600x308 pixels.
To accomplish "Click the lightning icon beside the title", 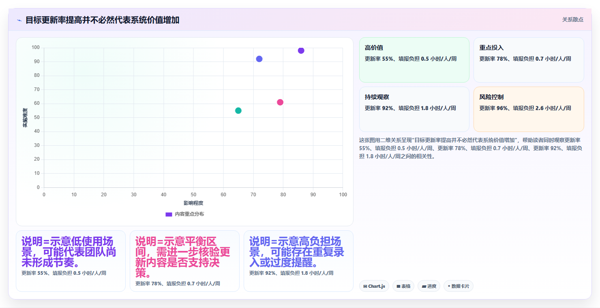I will (x=19, y=20).
